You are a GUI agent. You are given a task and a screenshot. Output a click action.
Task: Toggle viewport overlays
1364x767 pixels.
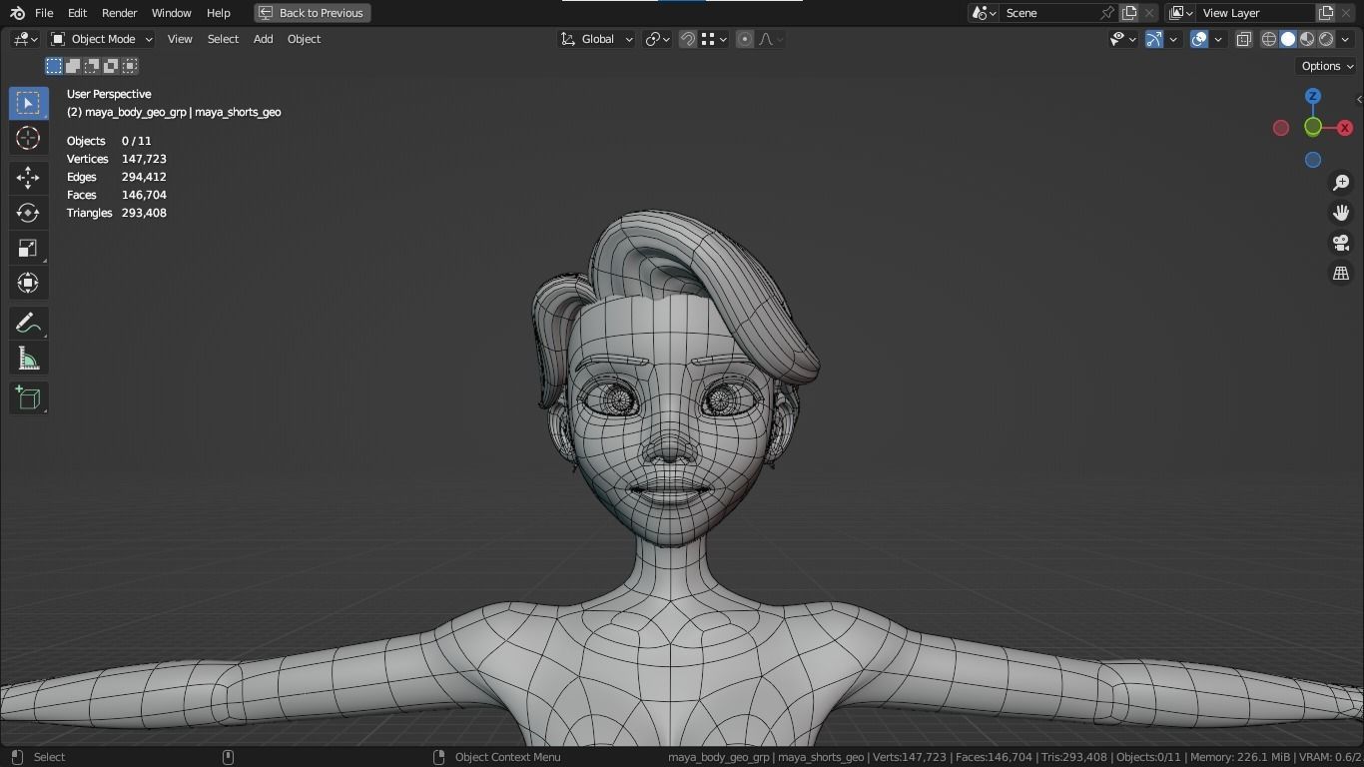(x=1199, y=39)
